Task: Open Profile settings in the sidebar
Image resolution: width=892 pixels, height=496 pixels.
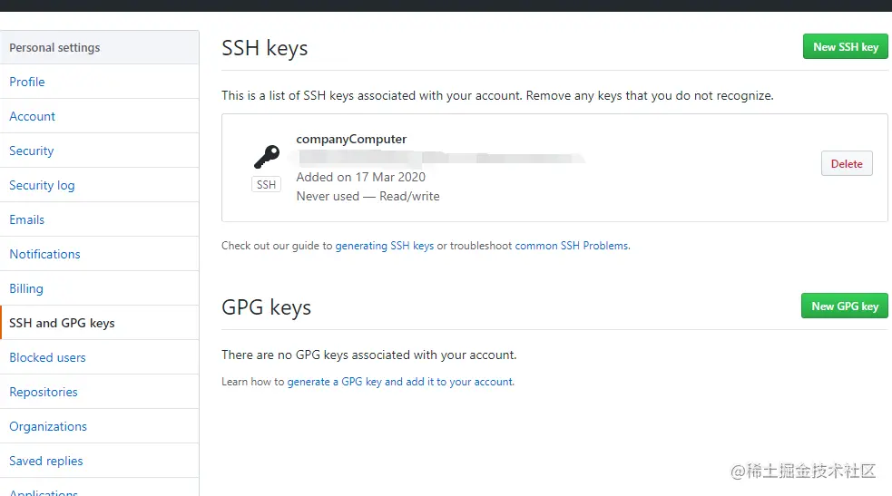Action: [x=27, y=82]
